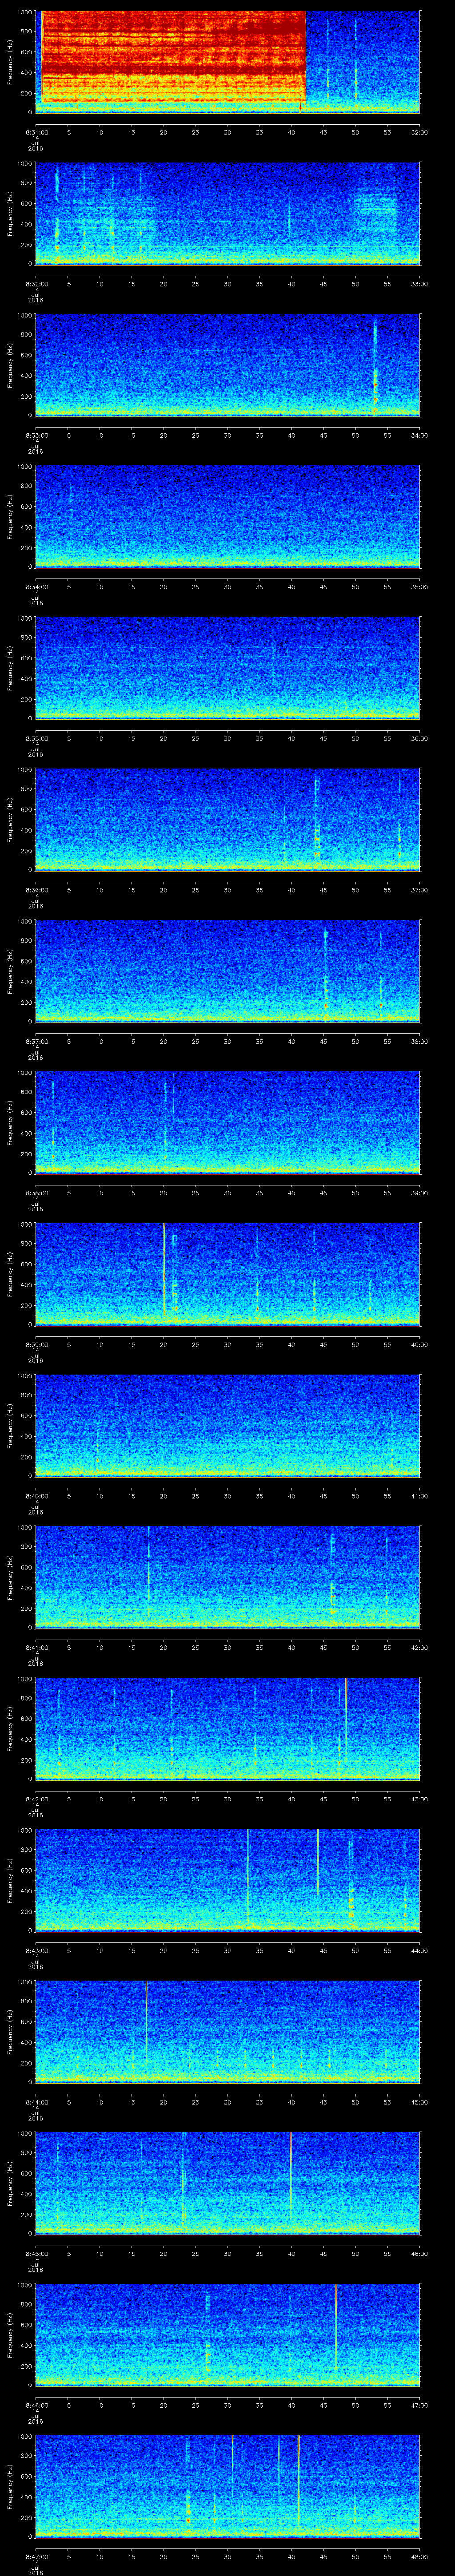
Task: Click the 37:00 end time label
Action: [419, 890]
